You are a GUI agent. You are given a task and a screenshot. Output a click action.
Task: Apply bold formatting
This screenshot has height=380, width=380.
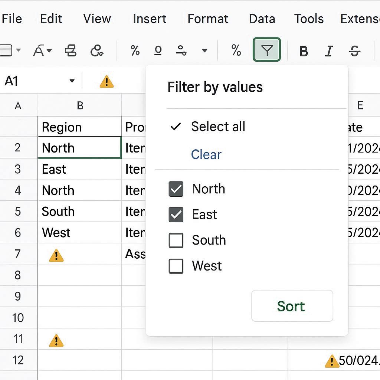304,51
